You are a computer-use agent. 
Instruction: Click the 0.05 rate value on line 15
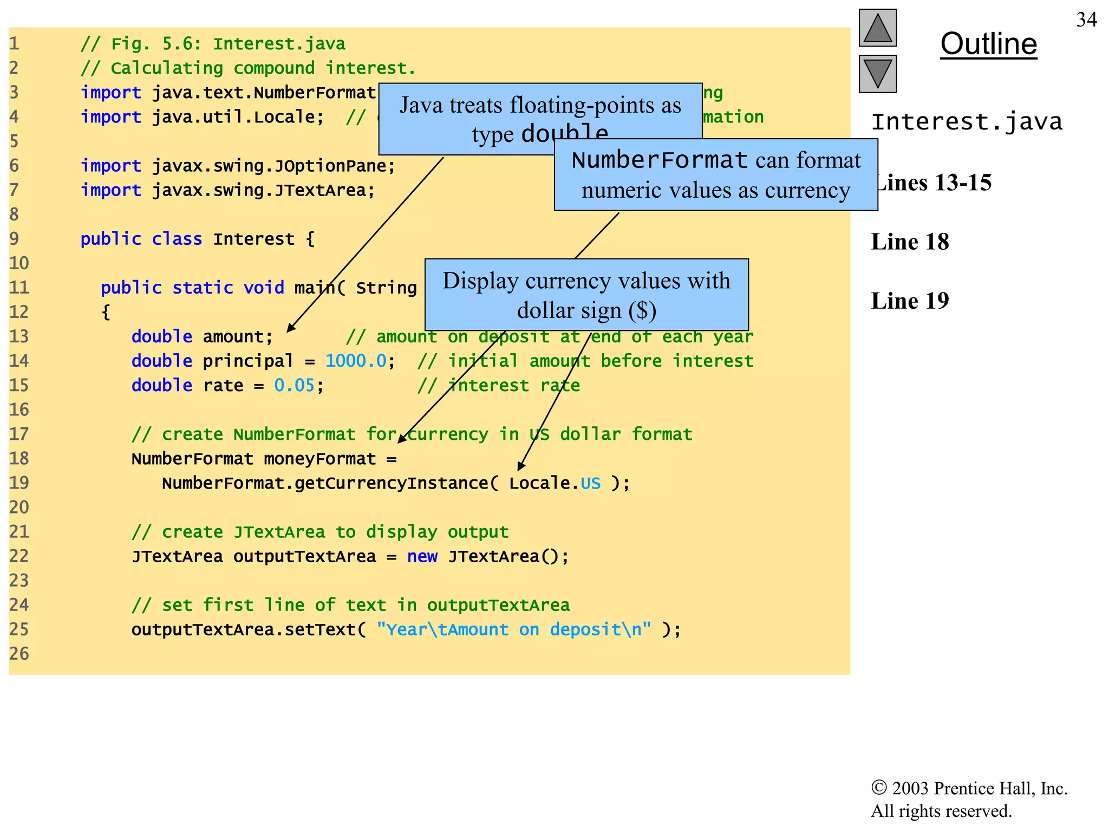click(294, 385)
